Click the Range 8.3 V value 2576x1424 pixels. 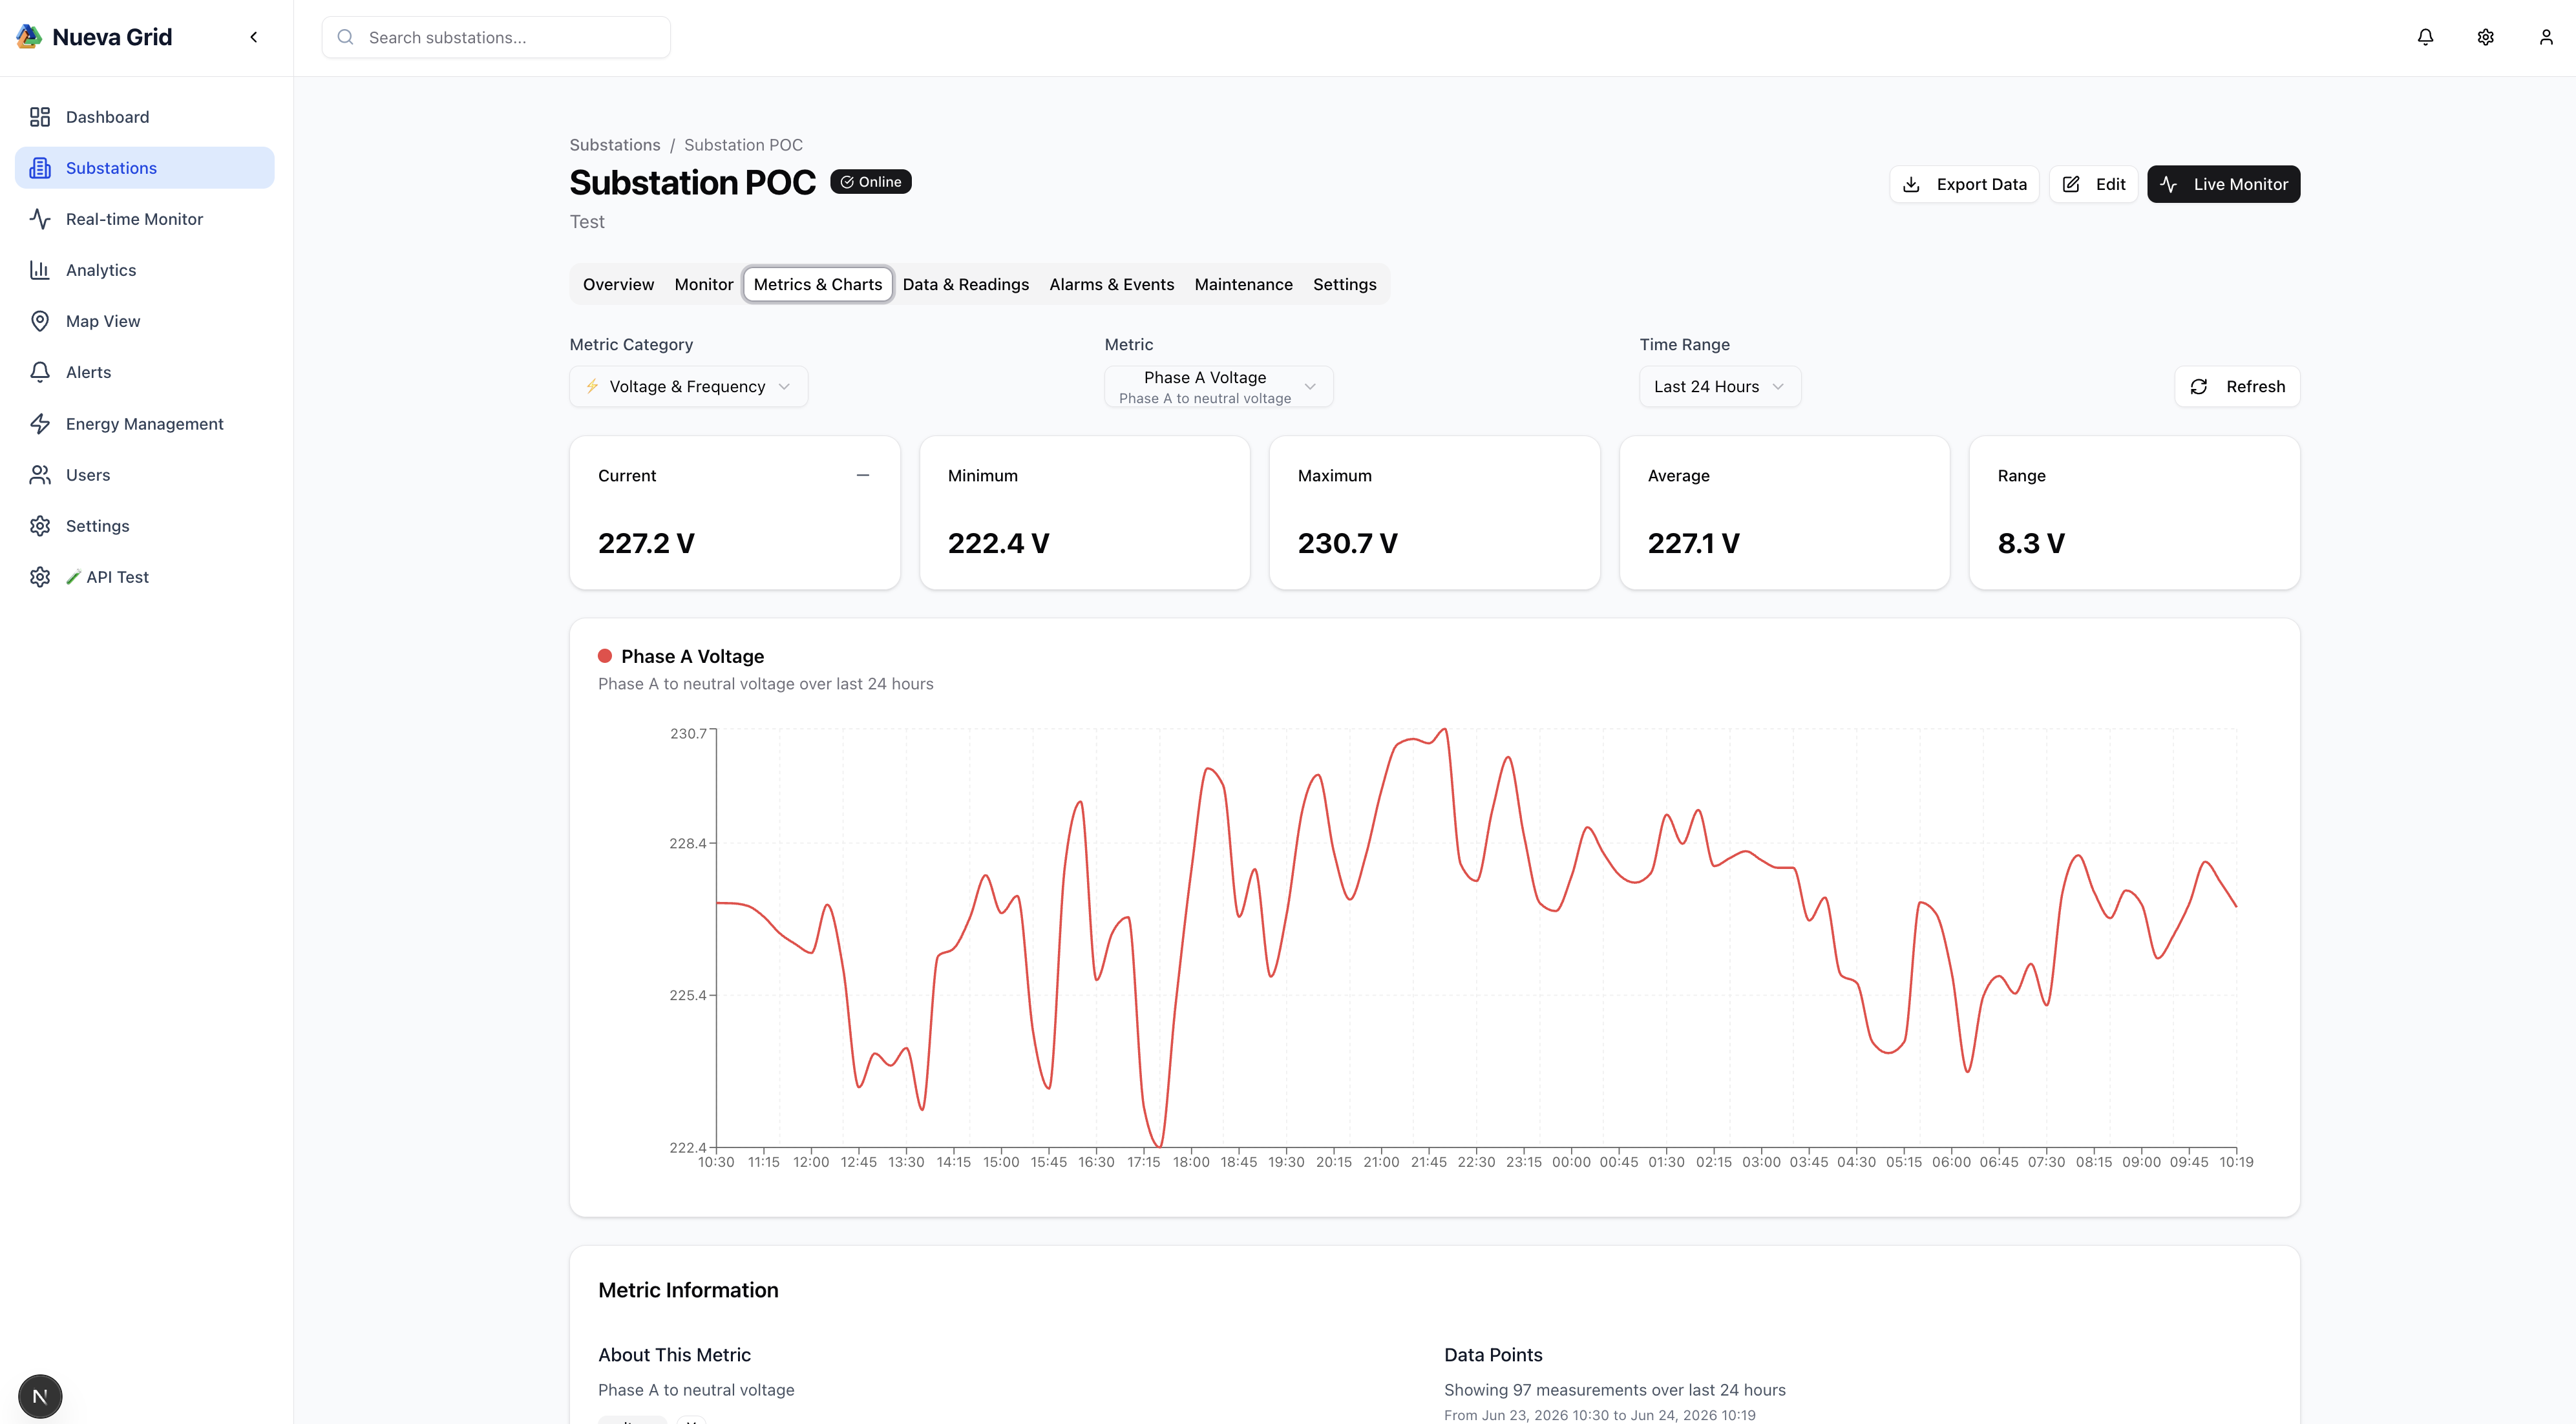click(2031, 543)
